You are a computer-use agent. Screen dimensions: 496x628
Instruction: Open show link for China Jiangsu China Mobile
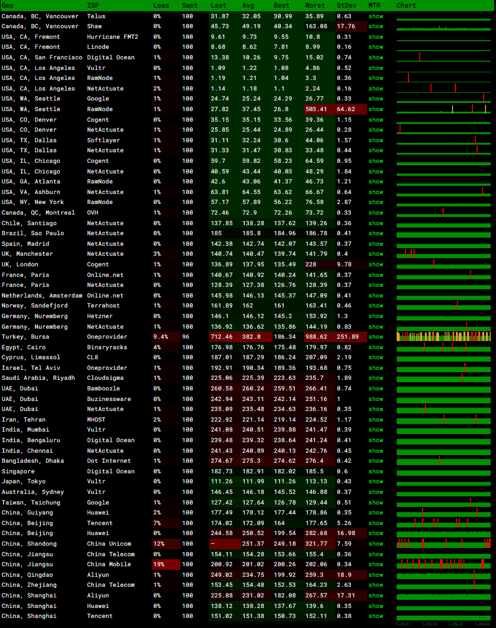coord(376,564)
